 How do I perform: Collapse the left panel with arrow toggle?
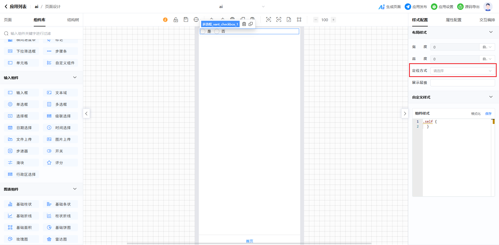click(x=86, y=114)
